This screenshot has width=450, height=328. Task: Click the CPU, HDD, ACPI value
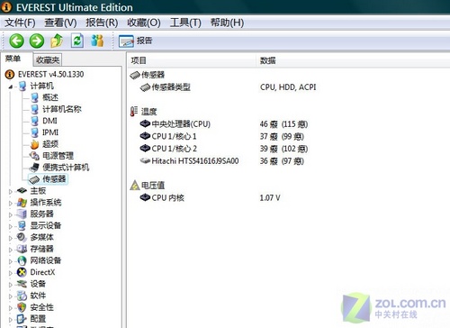click(288, 87)
